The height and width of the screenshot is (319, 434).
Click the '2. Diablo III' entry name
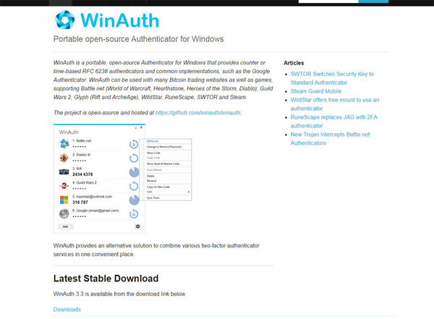(81, 155)
